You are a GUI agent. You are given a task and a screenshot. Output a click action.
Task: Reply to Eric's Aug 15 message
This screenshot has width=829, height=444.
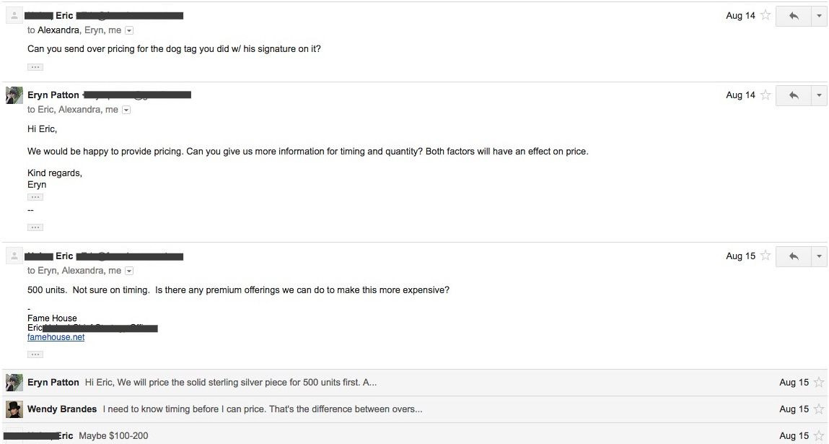[x=793, y=256]
